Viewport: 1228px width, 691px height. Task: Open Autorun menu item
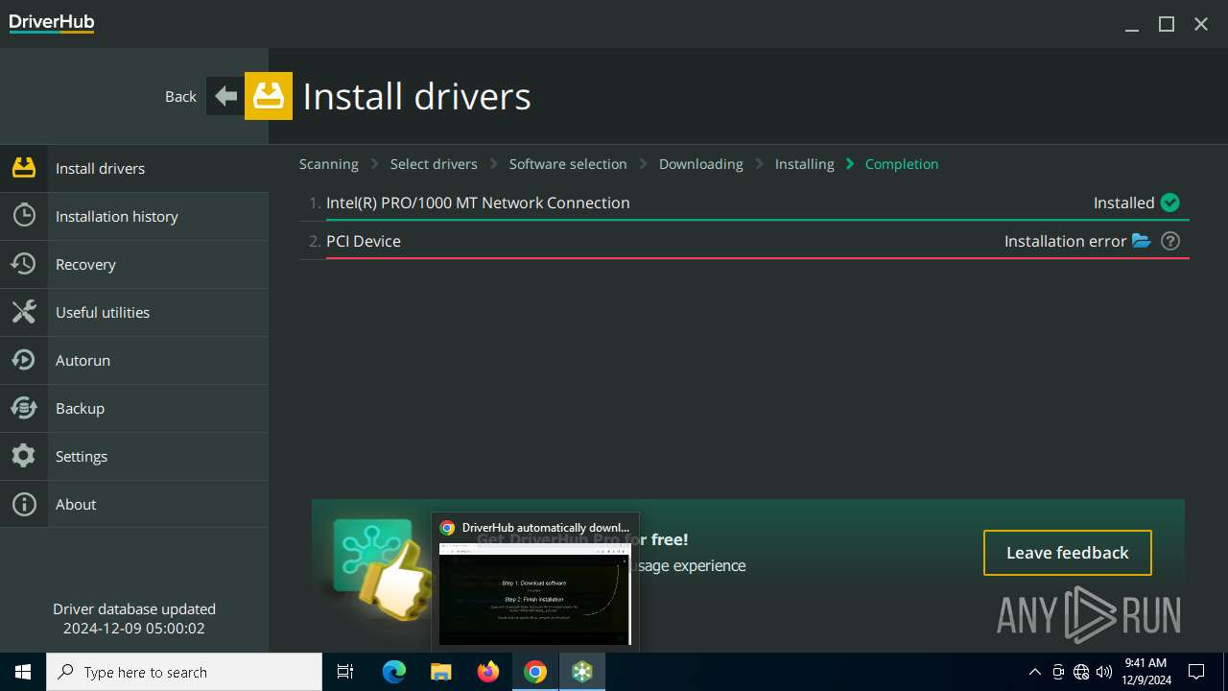[x=134, y=360]
